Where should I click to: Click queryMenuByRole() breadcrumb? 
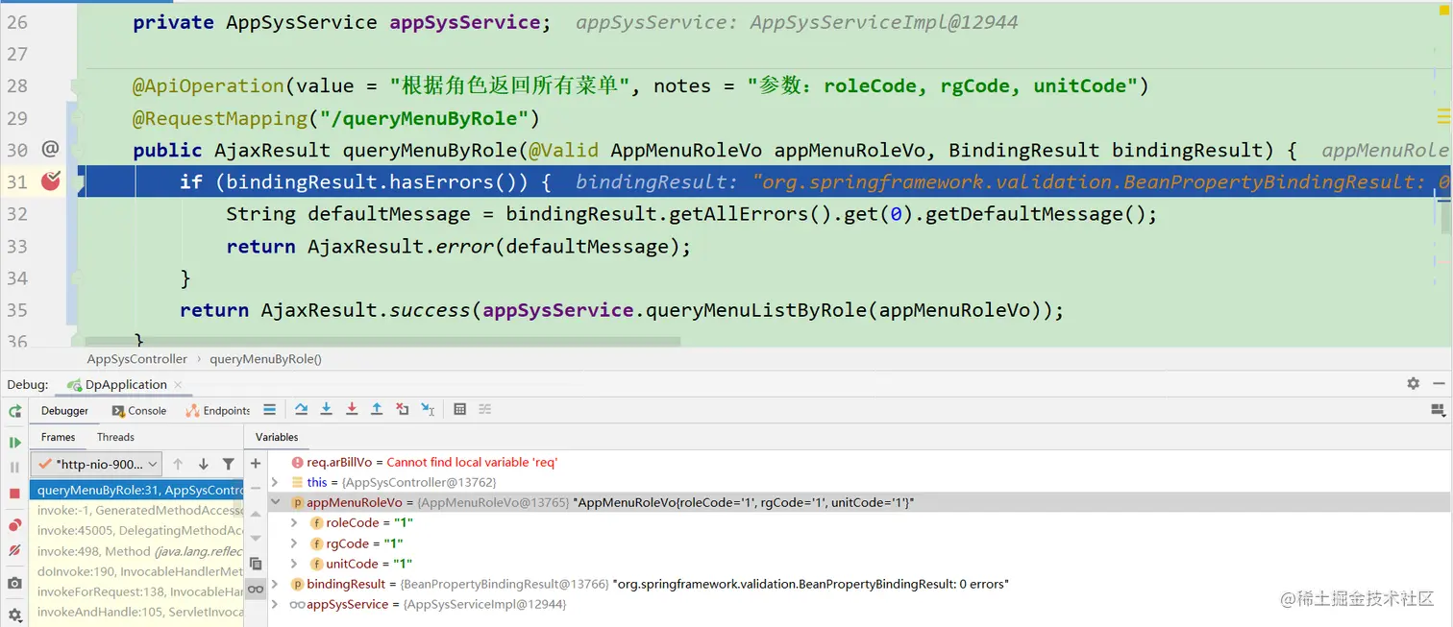tap(265, 359)
